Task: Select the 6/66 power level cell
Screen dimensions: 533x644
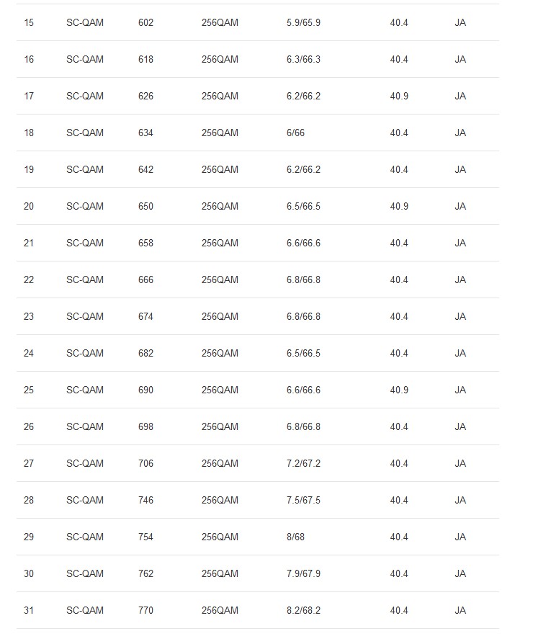Action: [295, 133]
